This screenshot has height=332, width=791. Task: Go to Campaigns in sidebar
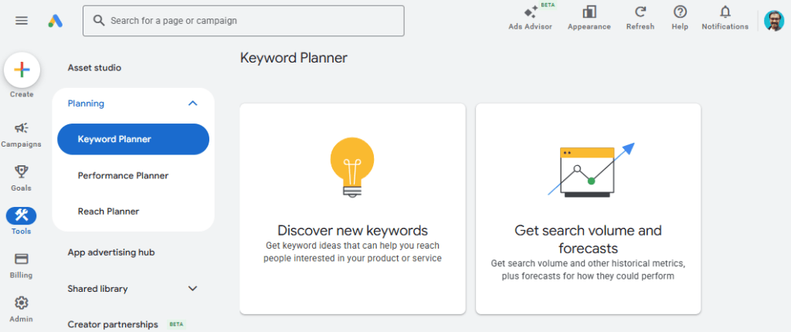point(21,134)
